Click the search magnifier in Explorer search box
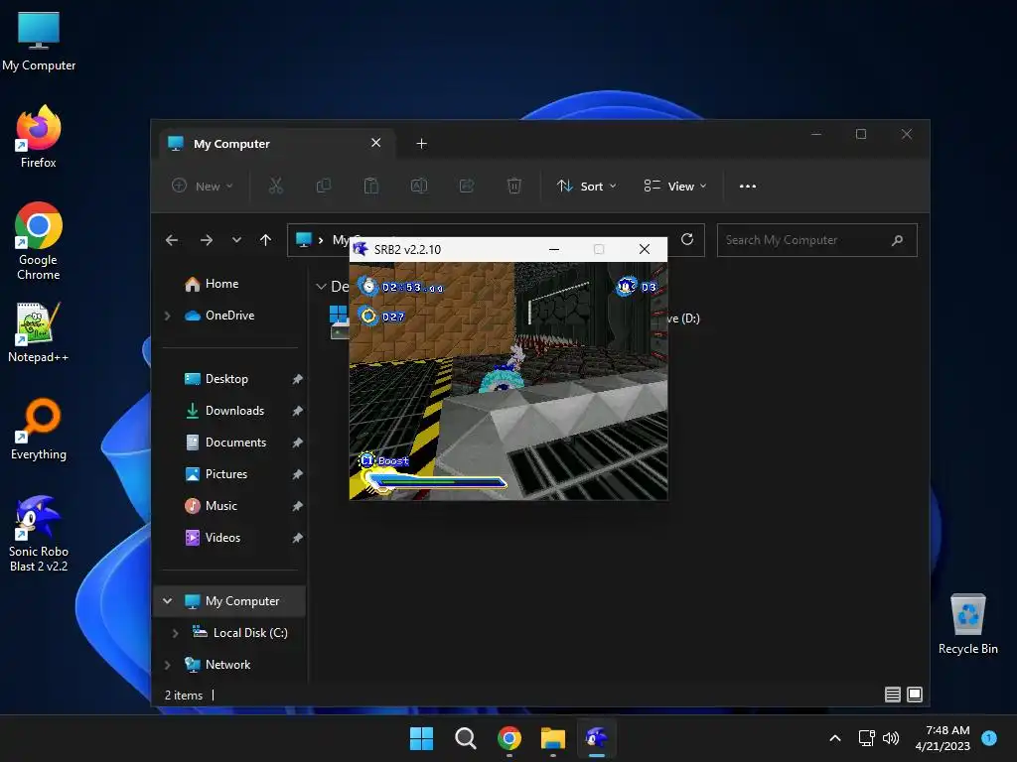This screenshot has height=762, width=1017. [897, 240]
